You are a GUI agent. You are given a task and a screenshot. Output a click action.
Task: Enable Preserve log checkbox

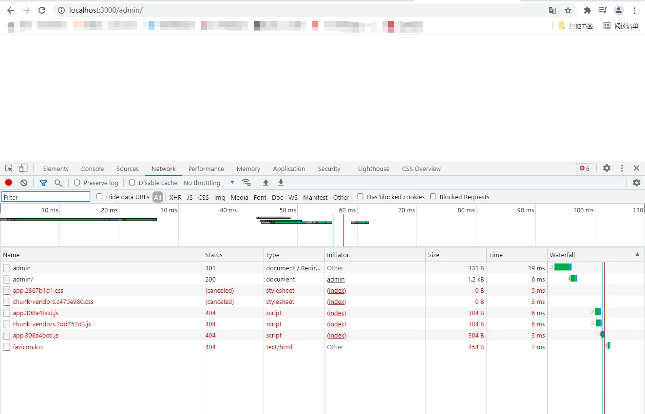pyautogui.click(x=77, y=183)
